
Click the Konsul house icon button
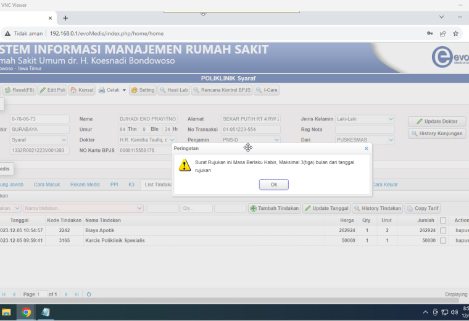[x=82, y=90]
